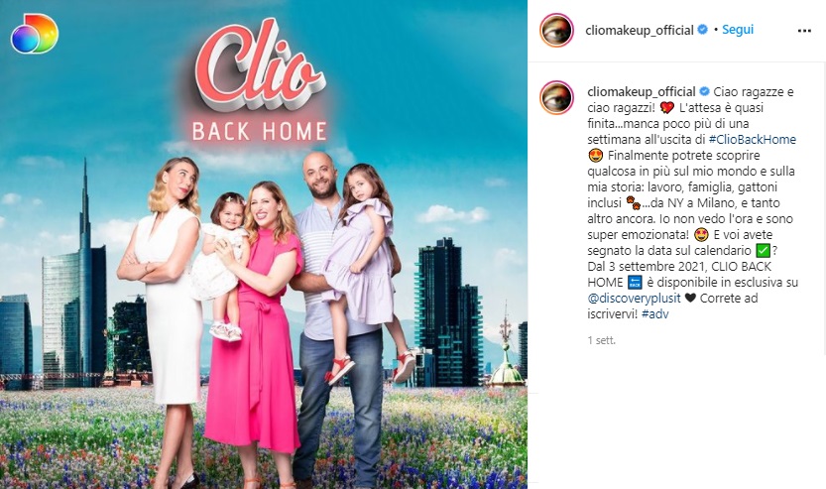
Task: Click the Clio Back Home poster image
Action: [264, 244]
